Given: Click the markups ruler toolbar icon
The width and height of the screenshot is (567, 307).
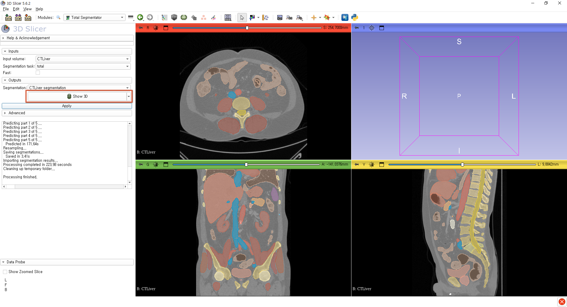Looking at the screenshot, I should (265, 18).
